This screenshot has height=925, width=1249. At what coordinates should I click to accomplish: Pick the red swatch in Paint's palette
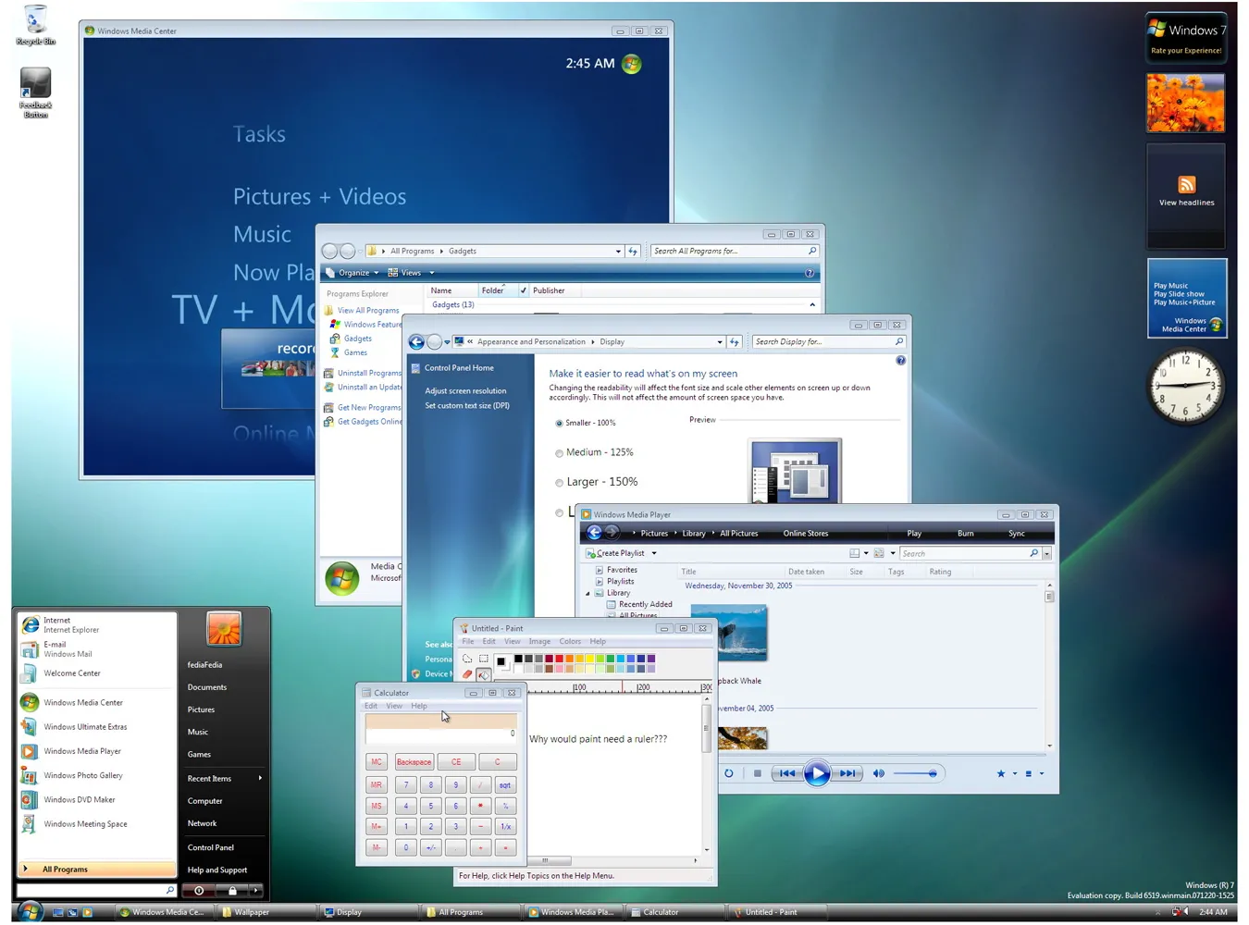point(560,659)
